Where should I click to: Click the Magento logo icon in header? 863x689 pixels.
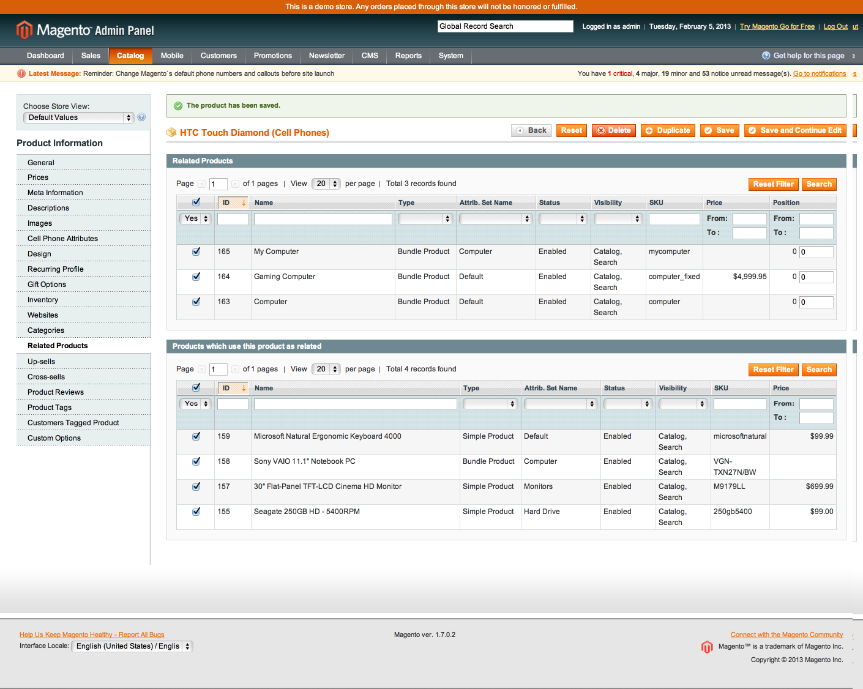tap(24, 29)
